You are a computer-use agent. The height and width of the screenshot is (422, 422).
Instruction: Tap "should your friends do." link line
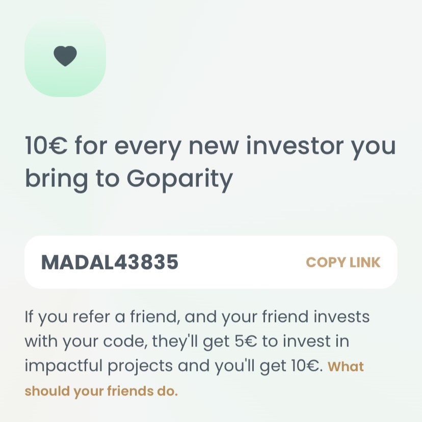[x=101, y=391]
